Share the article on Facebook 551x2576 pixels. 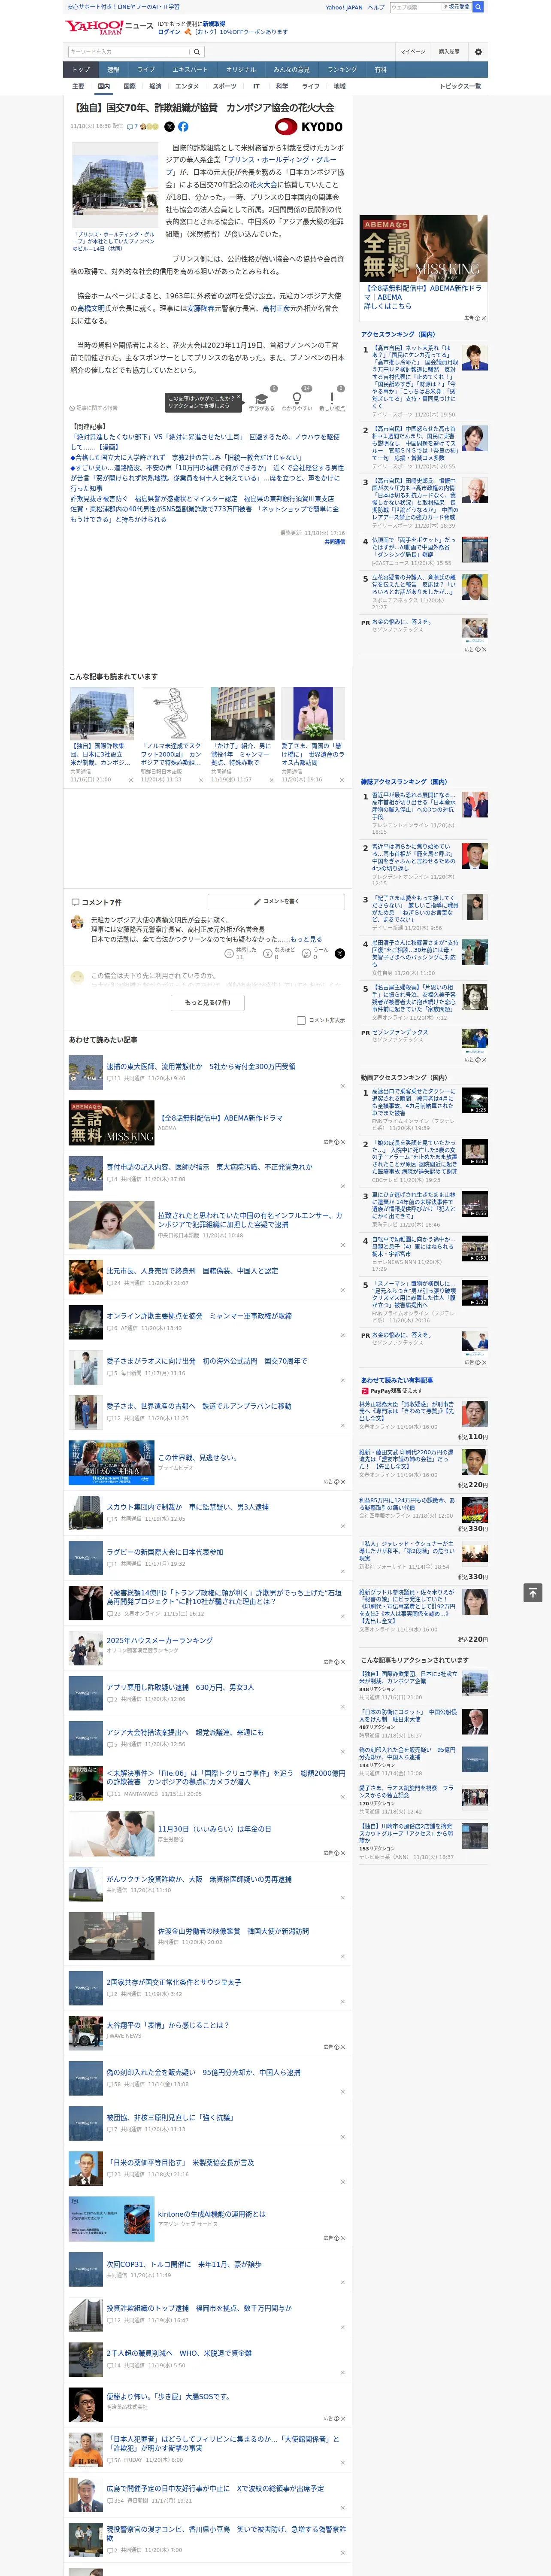pos(183,127)
